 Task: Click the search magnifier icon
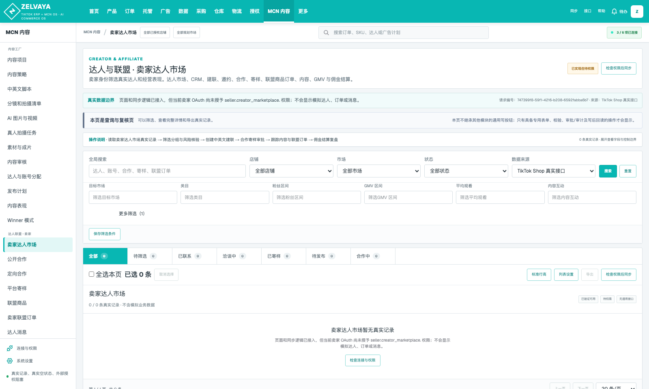[x=326, y=32]
